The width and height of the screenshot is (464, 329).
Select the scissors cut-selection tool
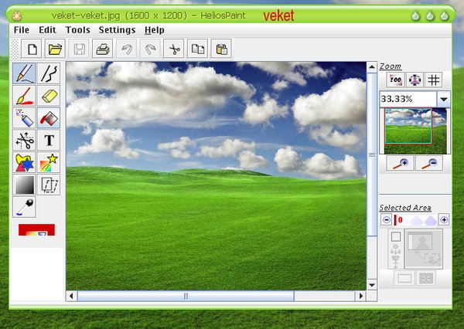(24, 140)
